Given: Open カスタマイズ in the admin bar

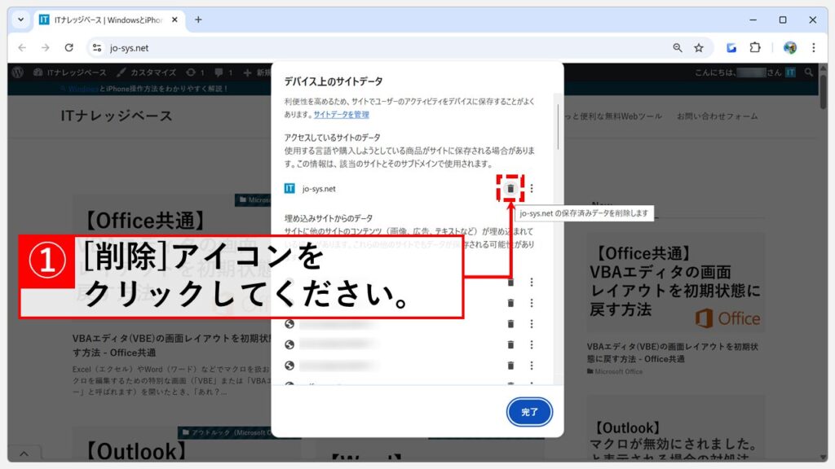Looking at the screenshot, I should pyautogui.click(x=147, y=72).
